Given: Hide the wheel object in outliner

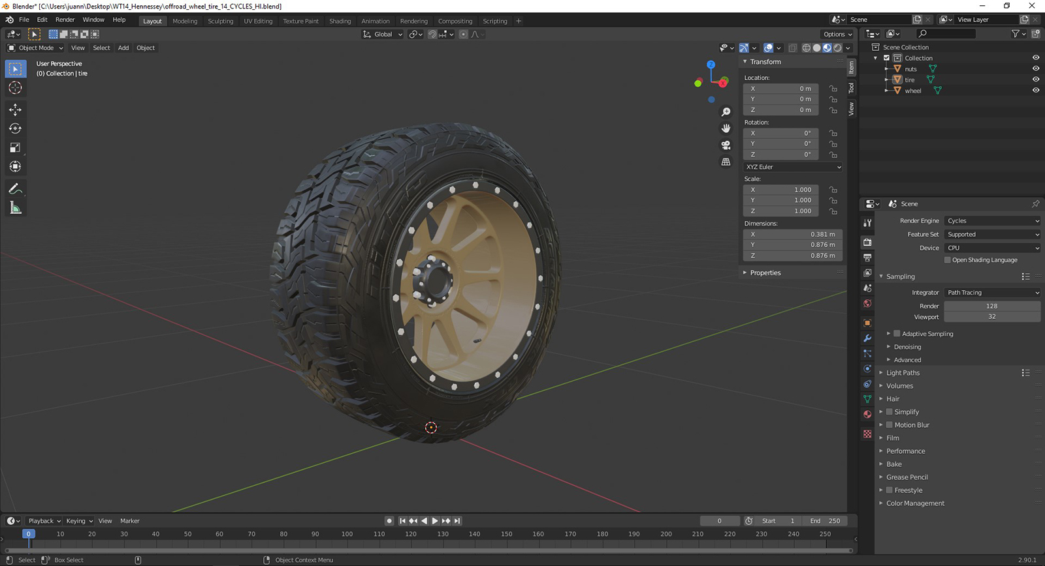Looking at the screenshot, I should [x=1036, y=91].
